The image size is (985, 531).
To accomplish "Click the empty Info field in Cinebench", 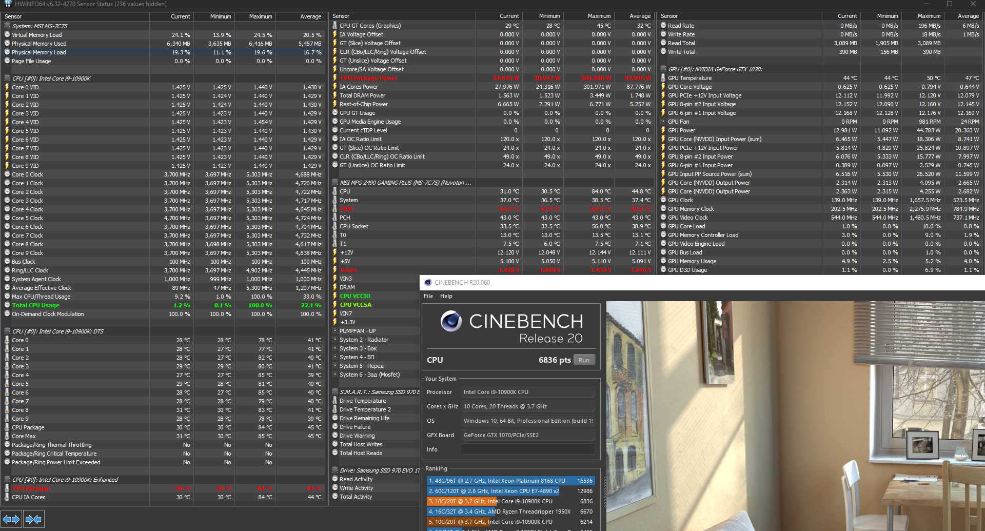I will (528, 449).
